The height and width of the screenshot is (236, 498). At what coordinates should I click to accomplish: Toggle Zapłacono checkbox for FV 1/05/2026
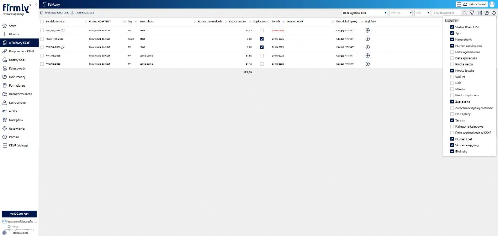(262, 55)
